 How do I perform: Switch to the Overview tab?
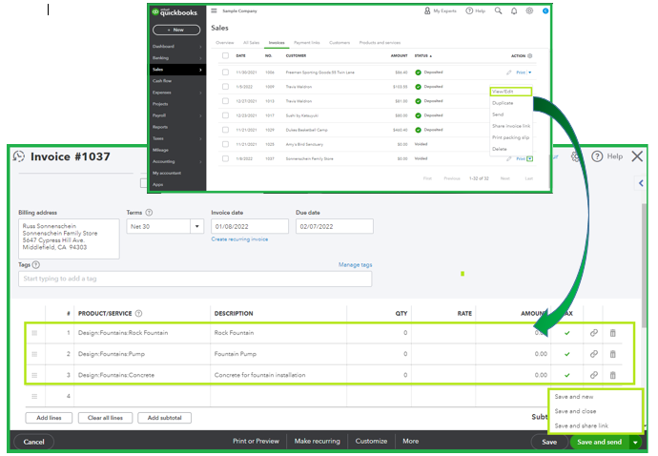tap(224, 42)
